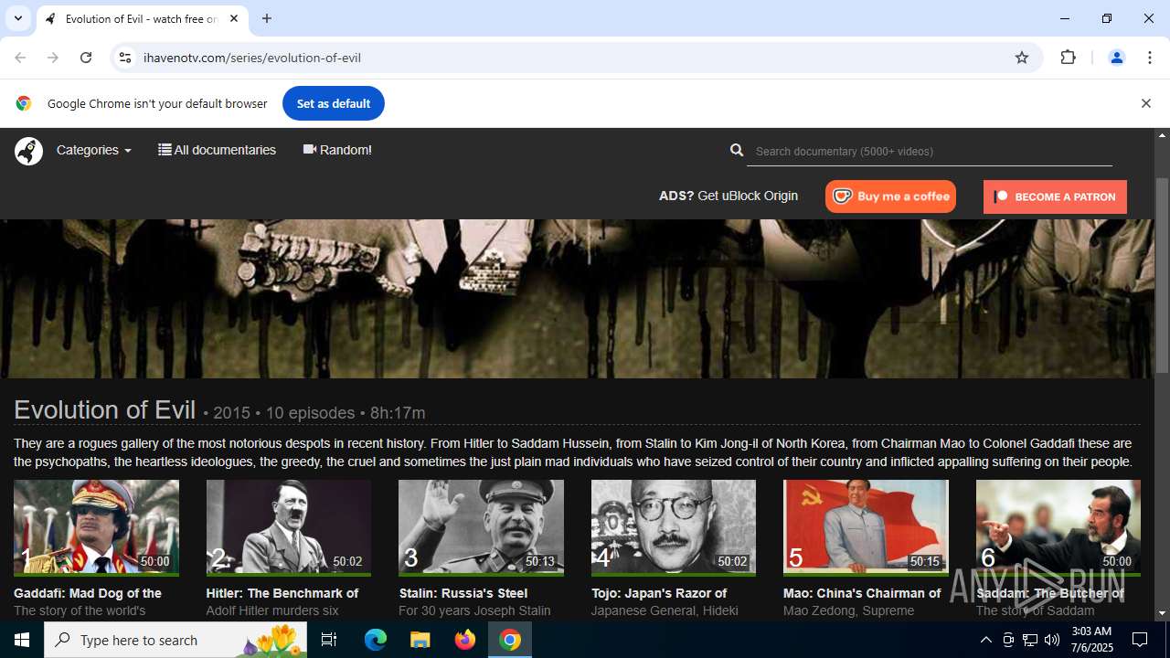
Task: Click the Set as default button
Action: [334, 103]
